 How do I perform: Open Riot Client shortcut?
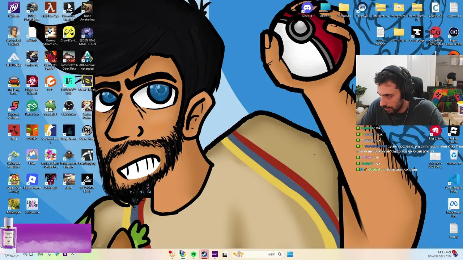tap(436, 133)
